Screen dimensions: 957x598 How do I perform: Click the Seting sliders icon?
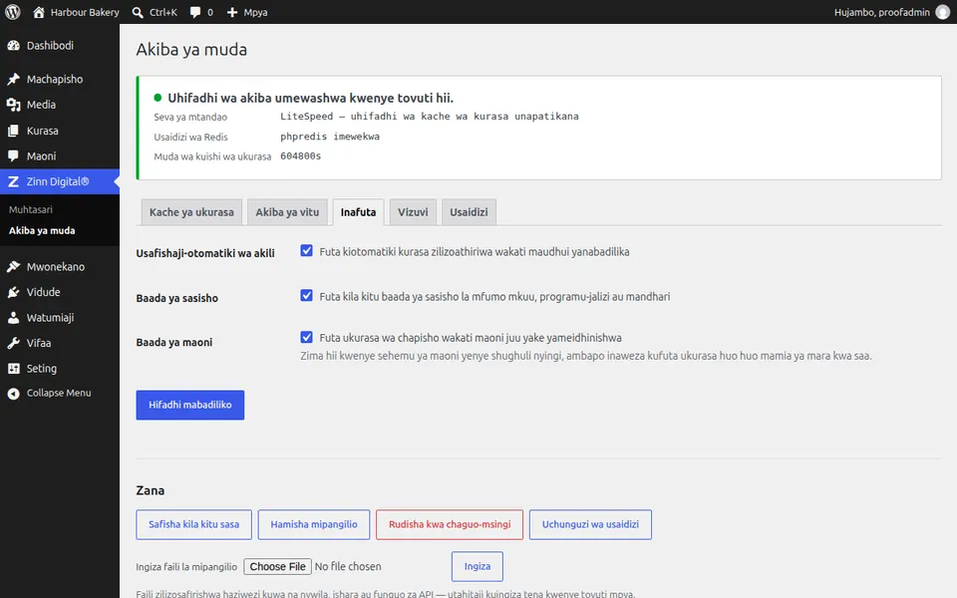click(x=13, y=369)
